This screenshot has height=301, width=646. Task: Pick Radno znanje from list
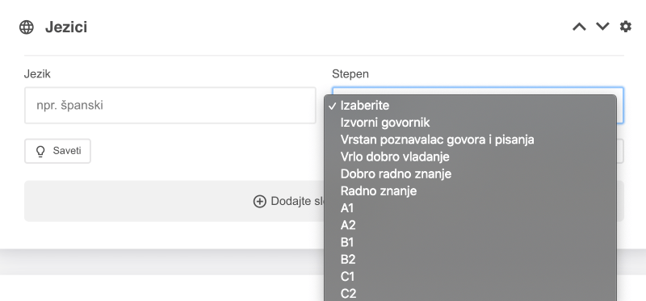click(x=470, y=191)
